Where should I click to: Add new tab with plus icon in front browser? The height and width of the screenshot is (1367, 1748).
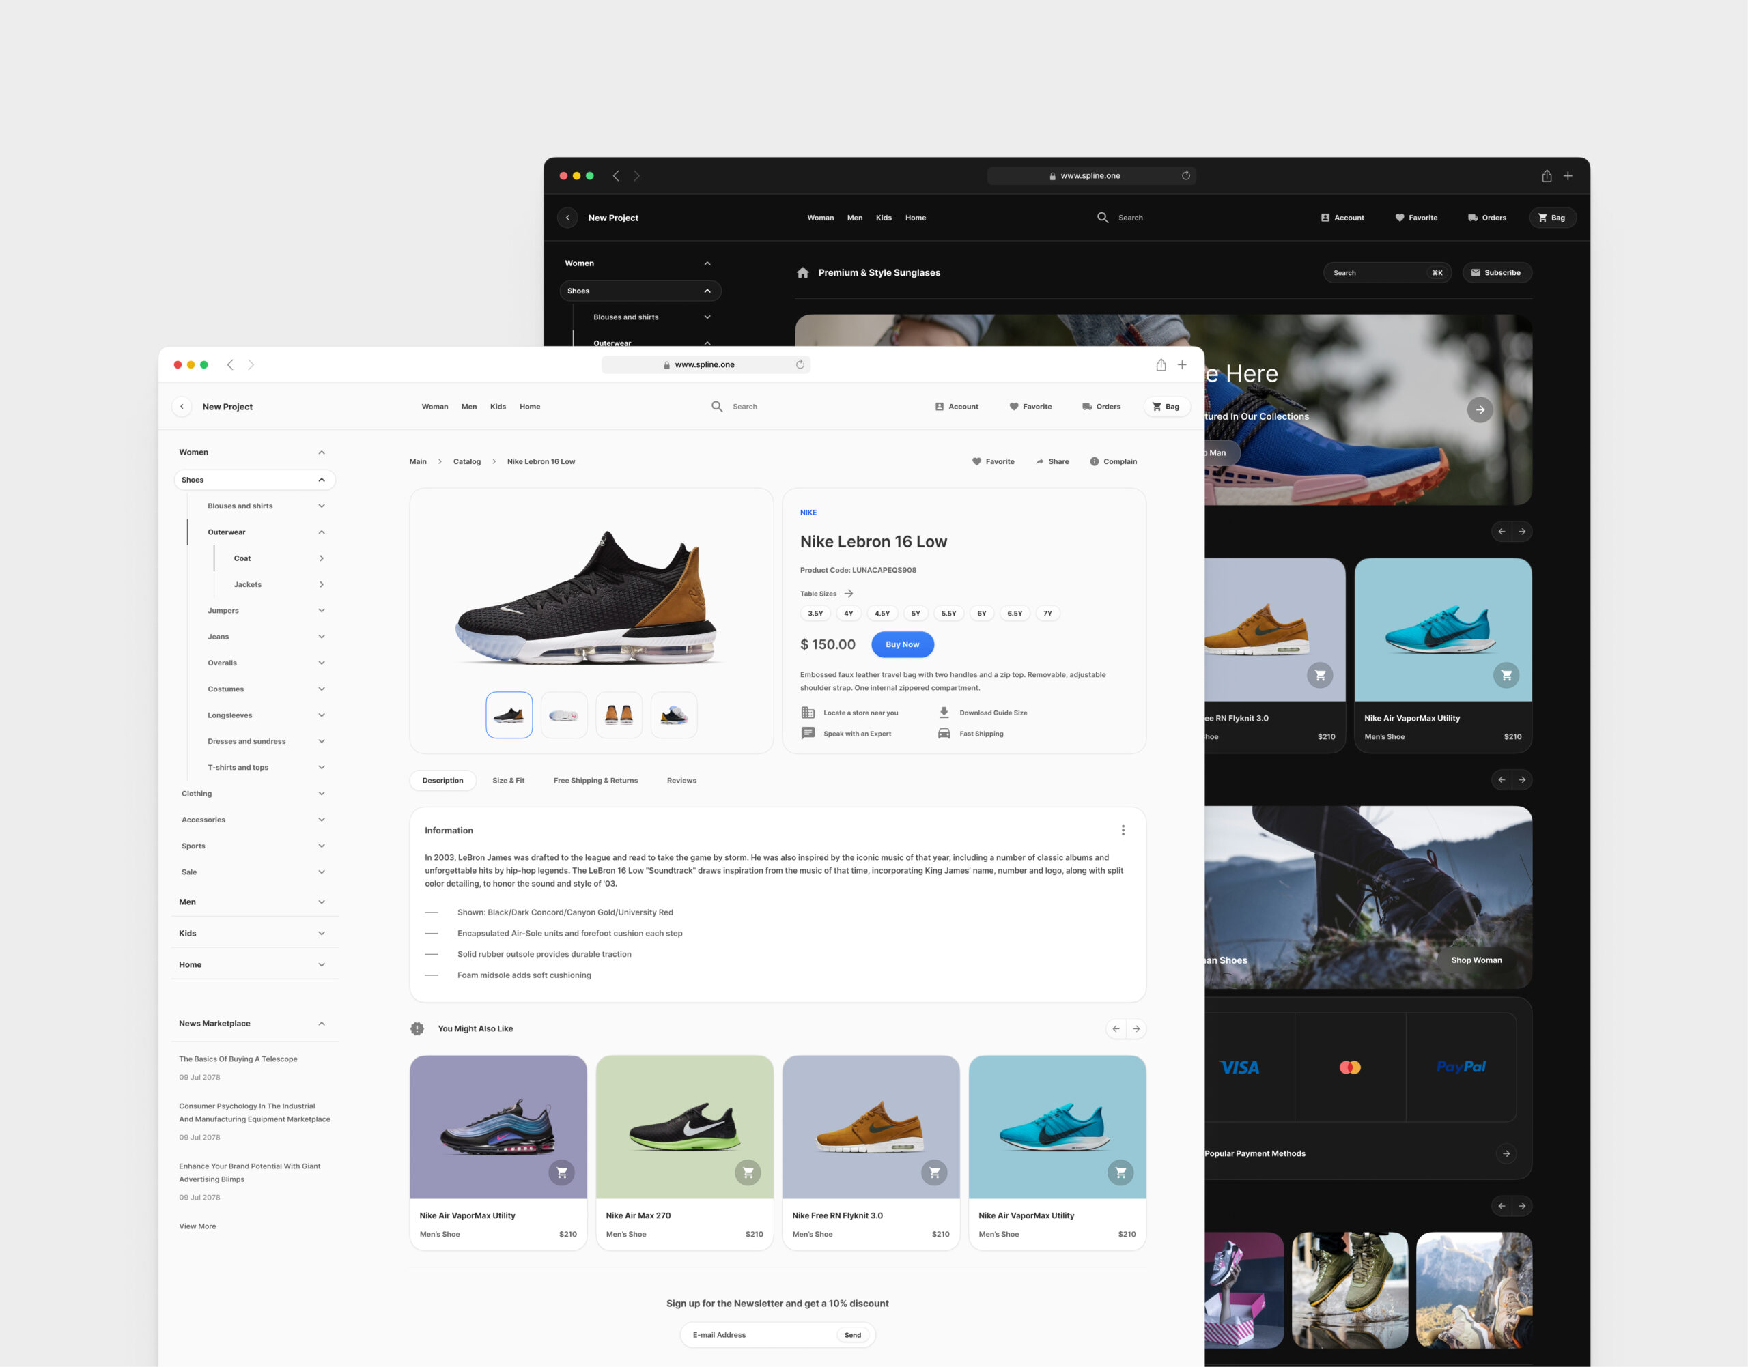click(1182, 365)
